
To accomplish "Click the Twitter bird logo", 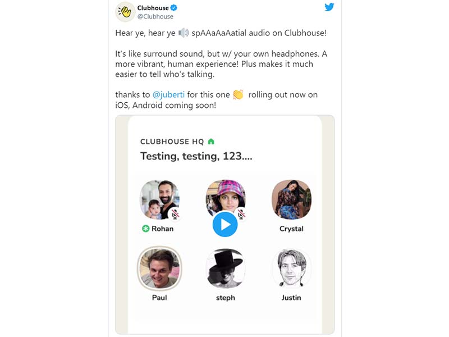I will tap(329, 7).
